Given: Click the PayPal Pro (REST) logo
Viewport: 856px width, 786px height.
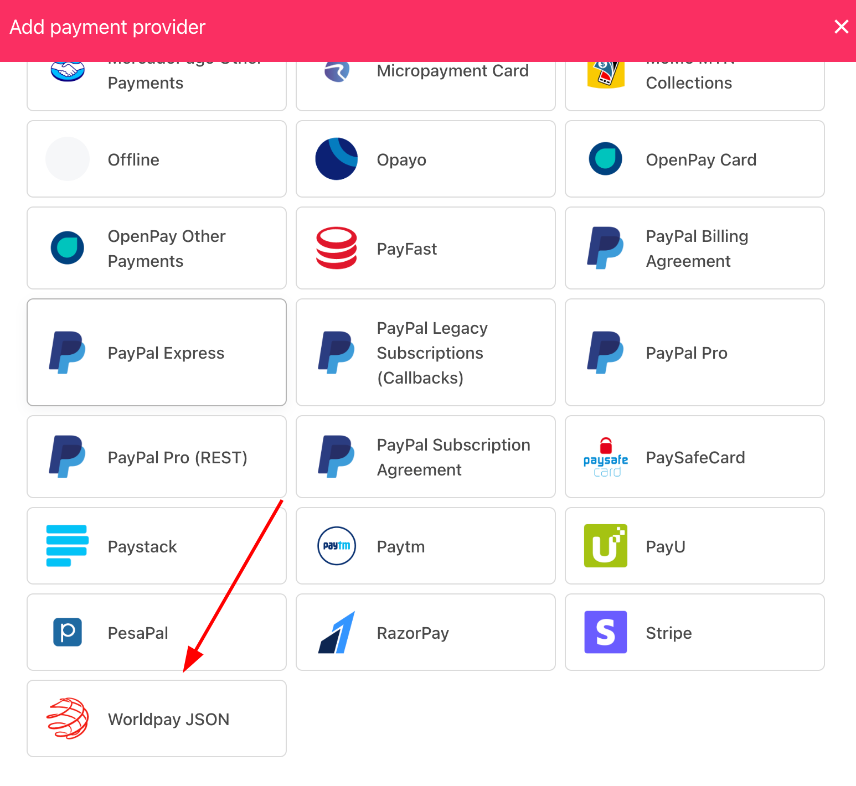Looking at the screenshot, I should 68,457.
